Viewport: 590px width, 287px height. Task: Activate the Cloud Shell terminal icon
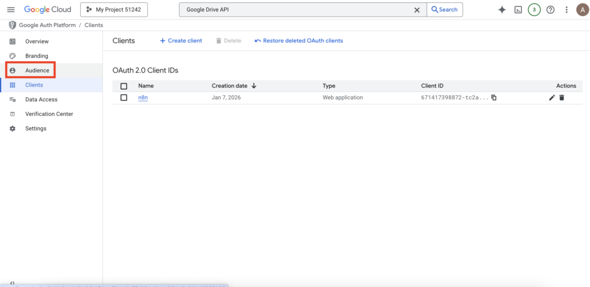click(x=518, y=10)
